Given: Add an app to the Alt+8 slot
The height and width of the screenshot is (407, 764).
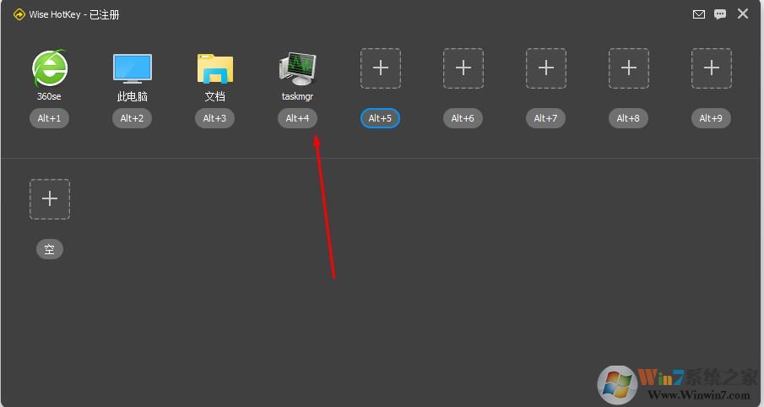Looking at the screenshot, I should pos(629,68).
